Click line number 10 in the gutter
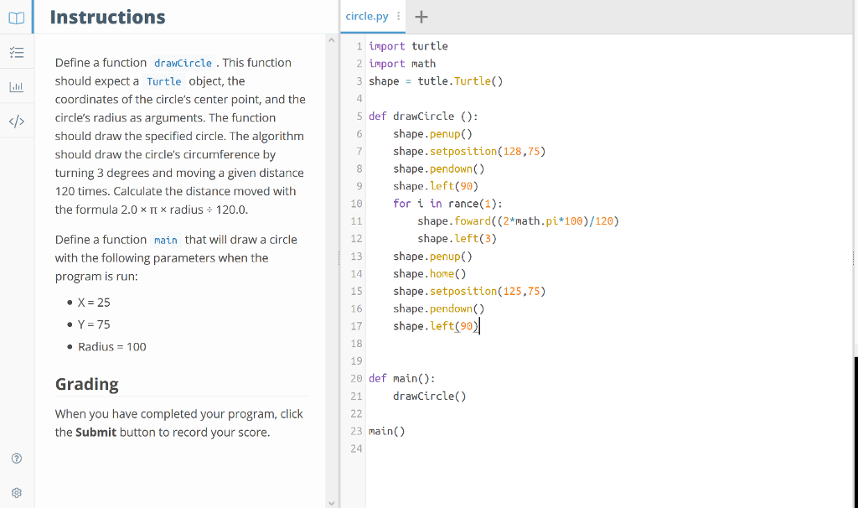This screenshot has height=508, width=858. [356, 203]
